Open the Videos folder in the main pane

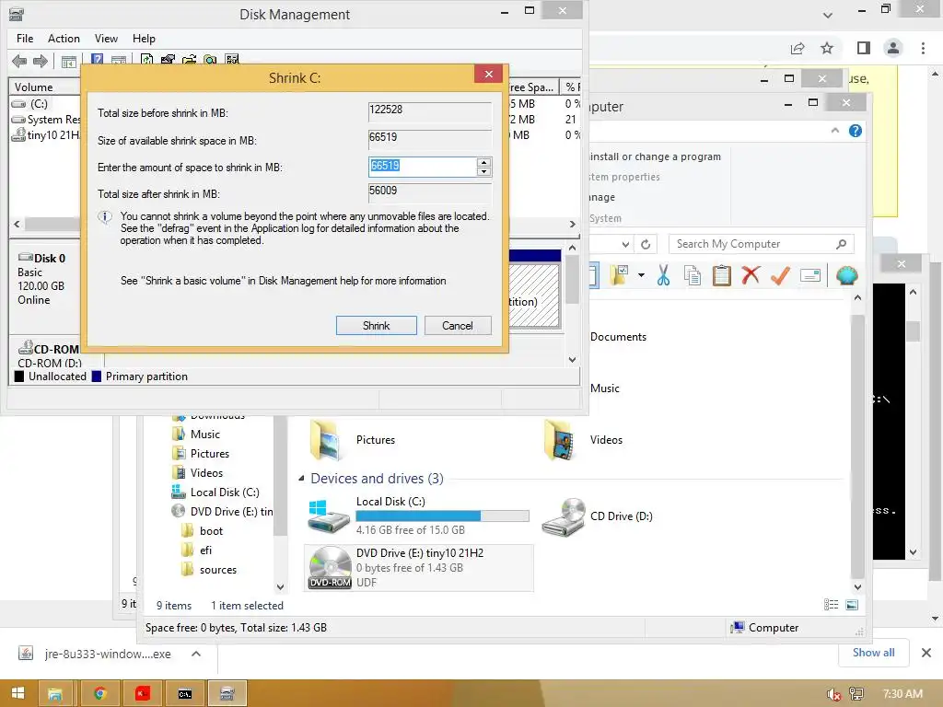(584, 440)
